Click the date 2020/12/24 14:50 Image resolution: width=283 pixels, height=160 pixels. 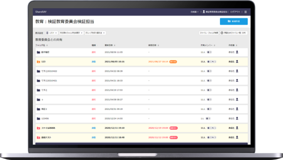(x=113, y=118)
